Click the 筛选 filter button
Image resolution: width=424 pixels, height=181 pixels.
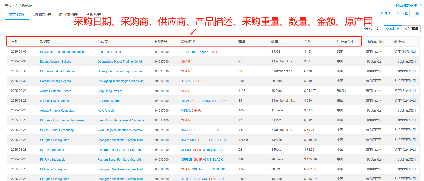[385, 13]
